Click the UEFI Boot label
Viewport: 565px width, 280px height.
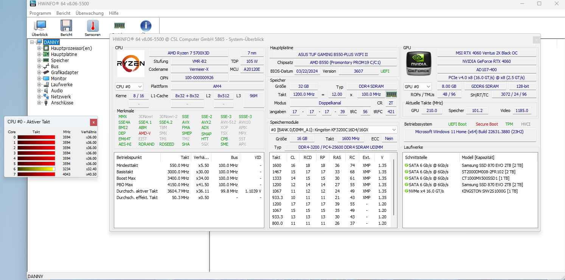tap(457, 124)
